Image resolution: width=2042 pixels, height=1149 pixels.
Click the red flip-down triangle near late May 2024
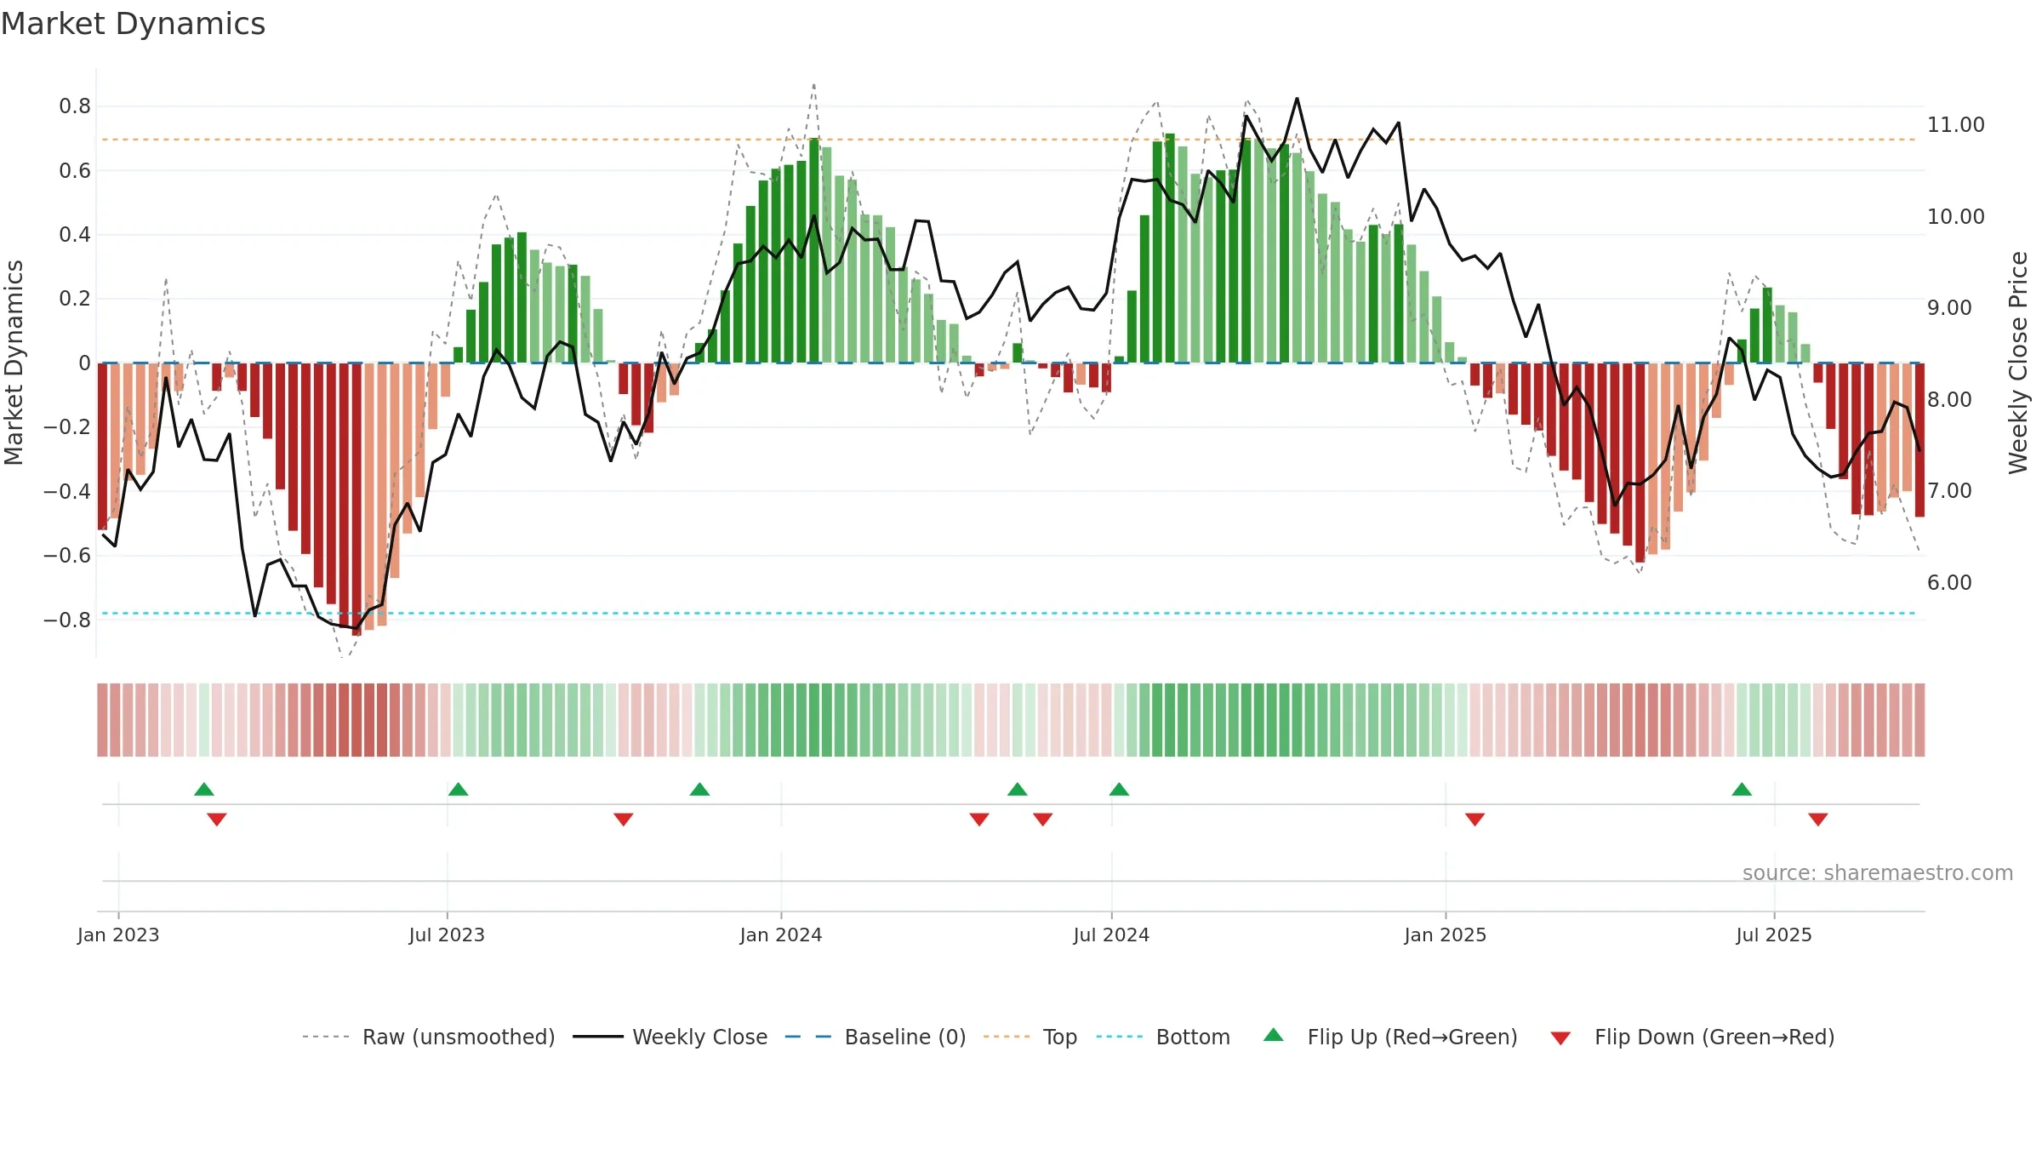pyautogui.click(x=1043, y=820)
